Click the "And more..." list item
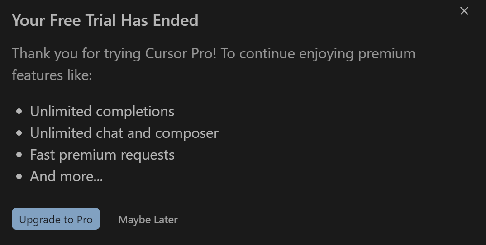The height and width of the screenshot is (245, 486). pos(67,176)
